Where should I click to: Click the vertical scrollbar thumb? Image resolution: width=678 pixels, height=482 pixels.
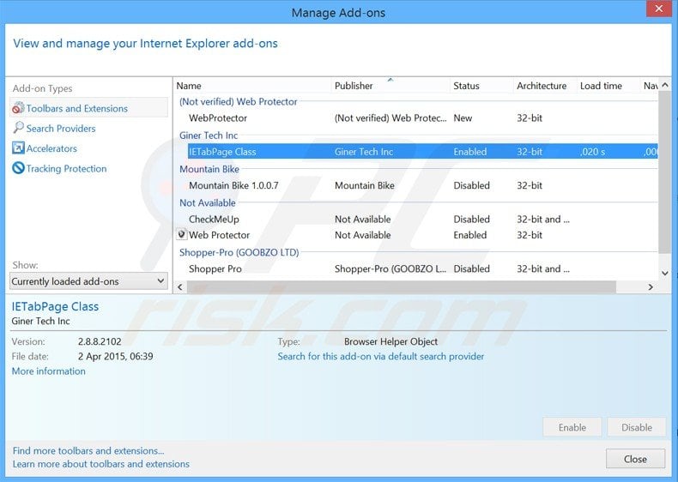pos(665,172)
